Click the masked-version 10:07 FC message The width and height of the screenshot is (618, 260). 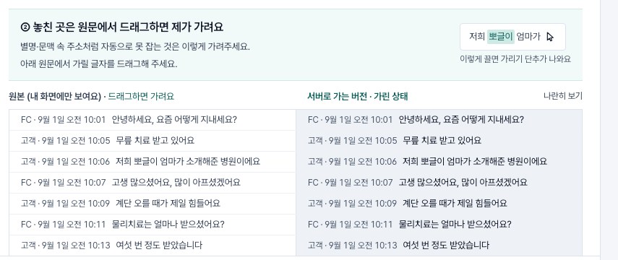tap(439, 183)
